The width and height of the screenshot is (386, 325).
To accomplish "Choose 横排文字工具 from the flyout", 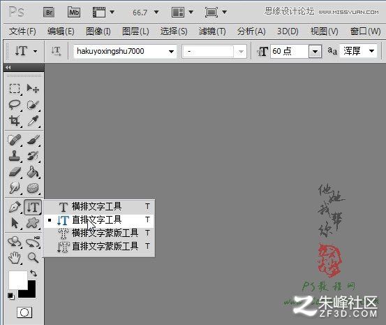I will (99, 206).
